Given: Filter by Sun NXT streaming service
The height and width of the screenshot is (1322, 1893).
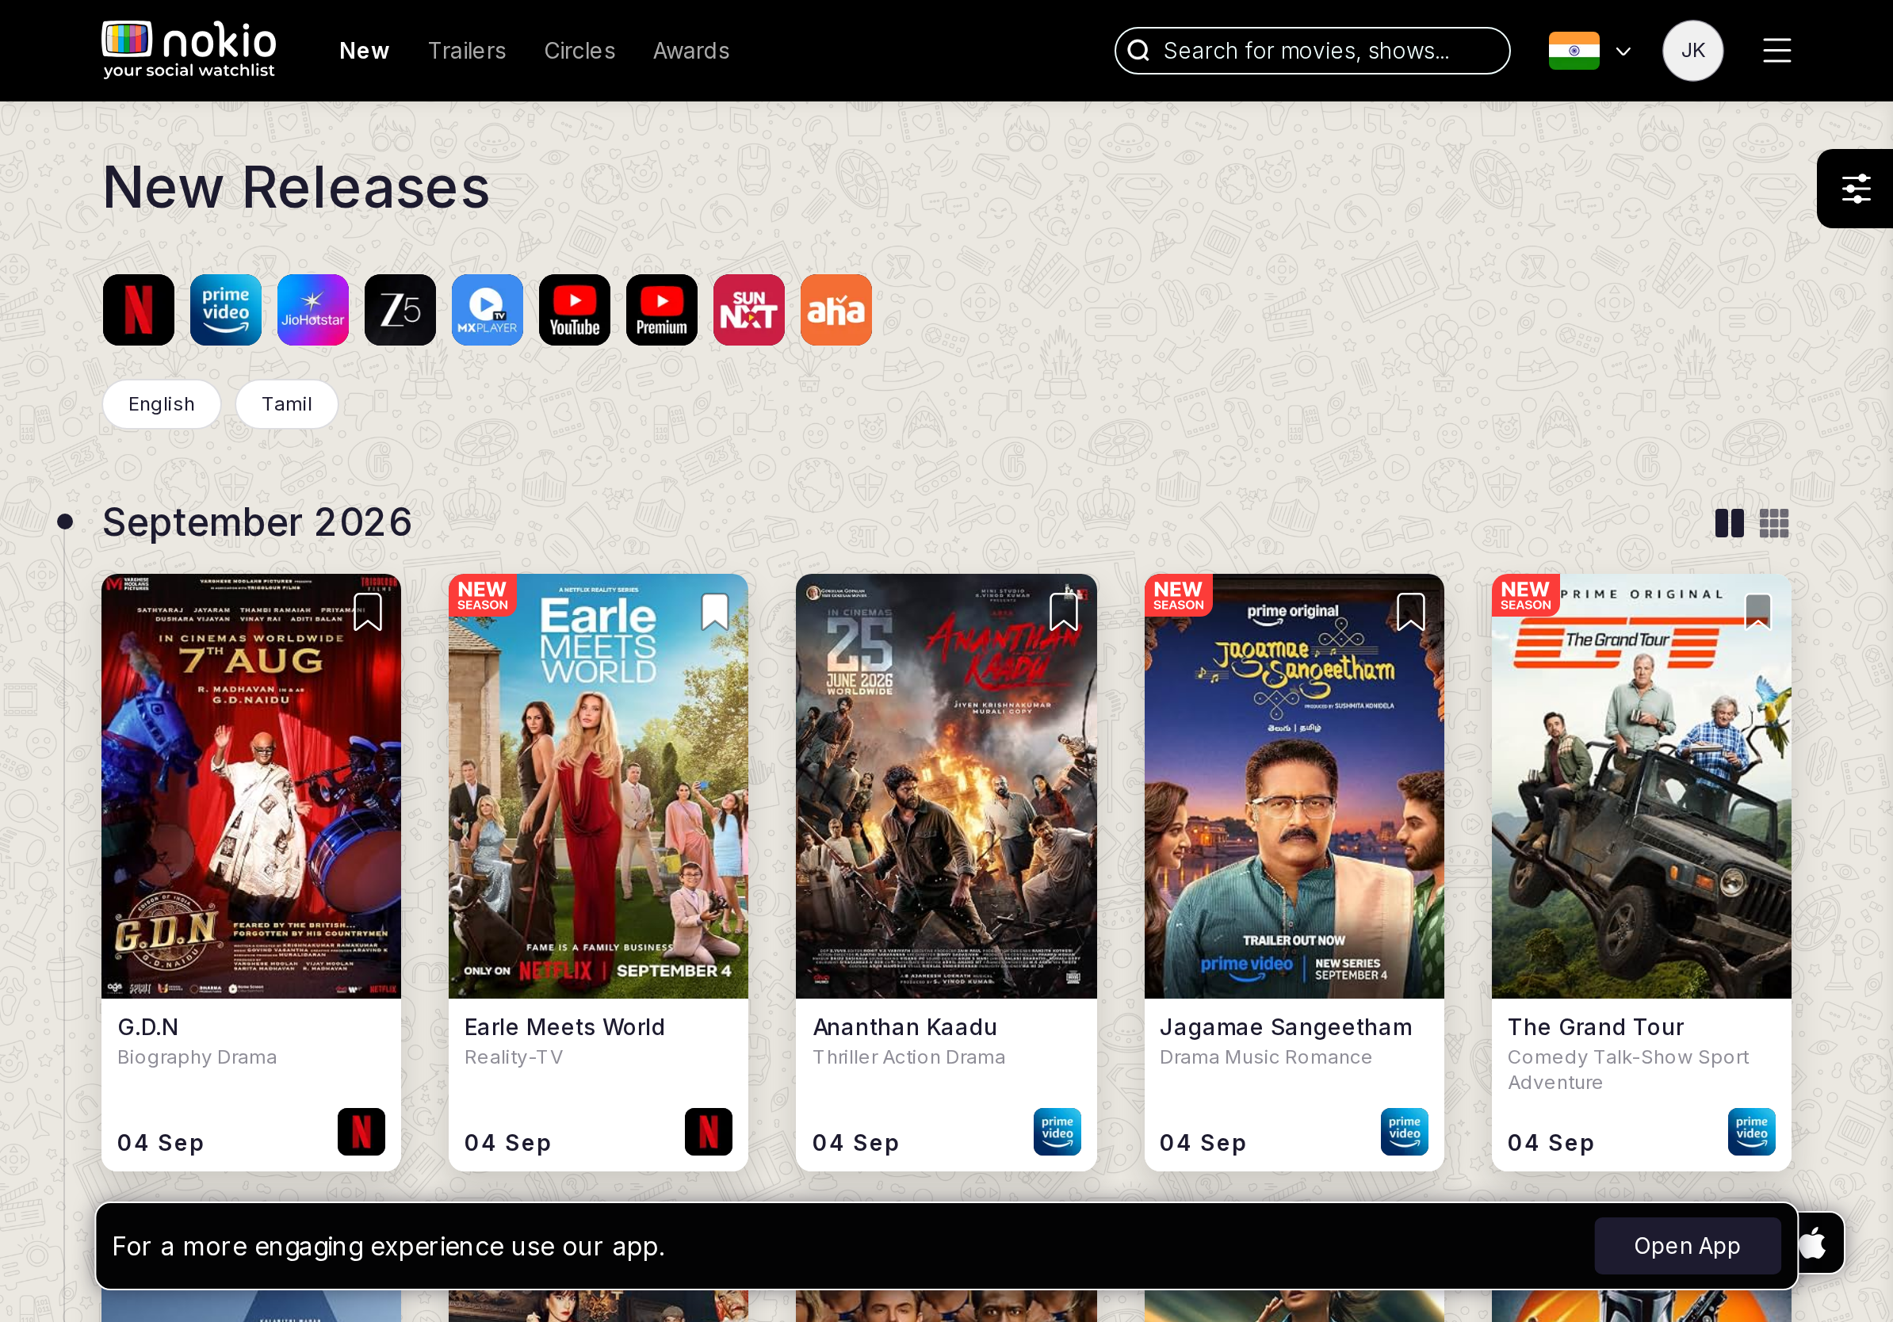Looking at the screenshot, I should (x=748, y=310).
